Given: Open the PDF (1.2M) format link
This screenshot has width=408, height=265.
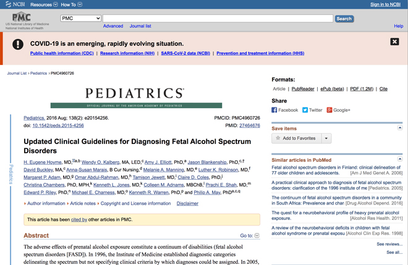Looking at the screenshot, I should tap(362, 89).
